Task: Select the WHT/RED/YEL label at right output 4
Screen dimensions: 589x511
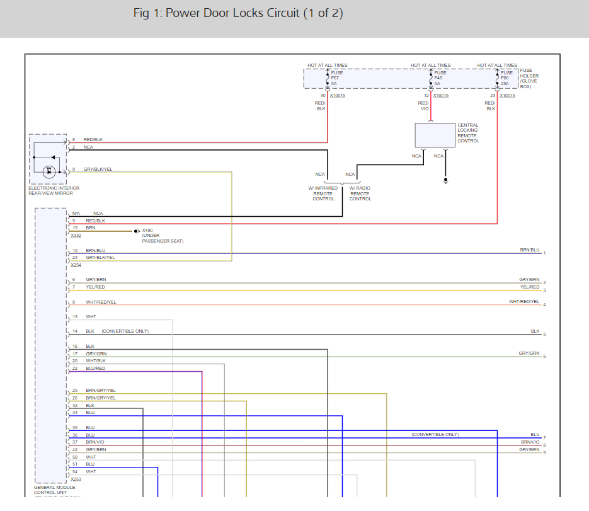Action: pos(524,301)
